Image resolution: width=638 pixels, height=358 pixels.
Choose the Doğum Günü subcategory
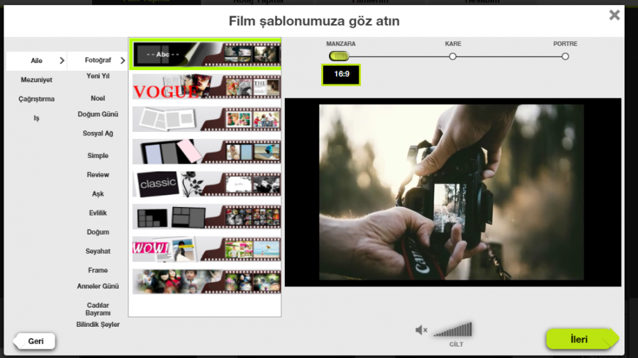(98, 114)
